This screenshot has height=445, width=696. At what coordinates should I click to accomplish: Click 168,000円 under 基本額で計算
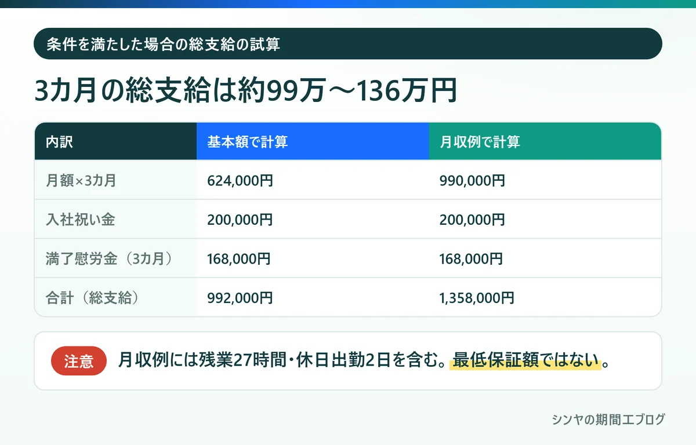[x=238, y=258]
